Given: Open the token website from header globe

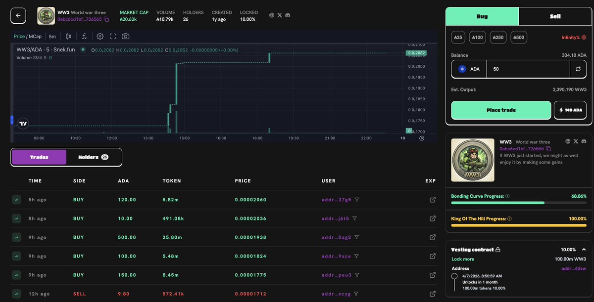Looking at the screenshot, I should click(272, 15).
